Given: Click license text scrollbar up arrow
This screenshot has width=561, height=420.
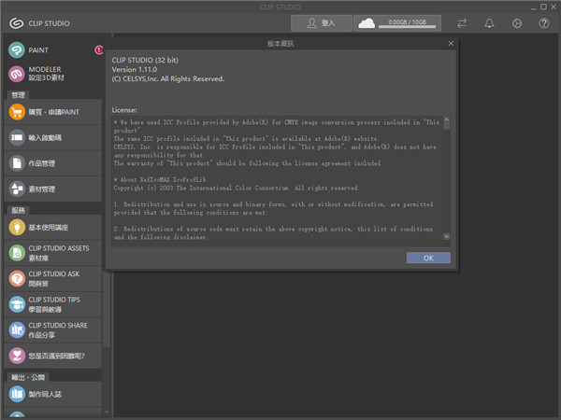Looking at the screenshot, I should point(447,119).
